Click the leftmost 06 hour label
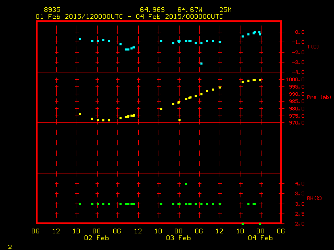Screen dimensions: 334x250 [36, 231]
